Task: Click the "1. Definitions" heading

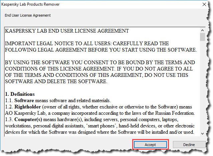Action: pos(20,94)
